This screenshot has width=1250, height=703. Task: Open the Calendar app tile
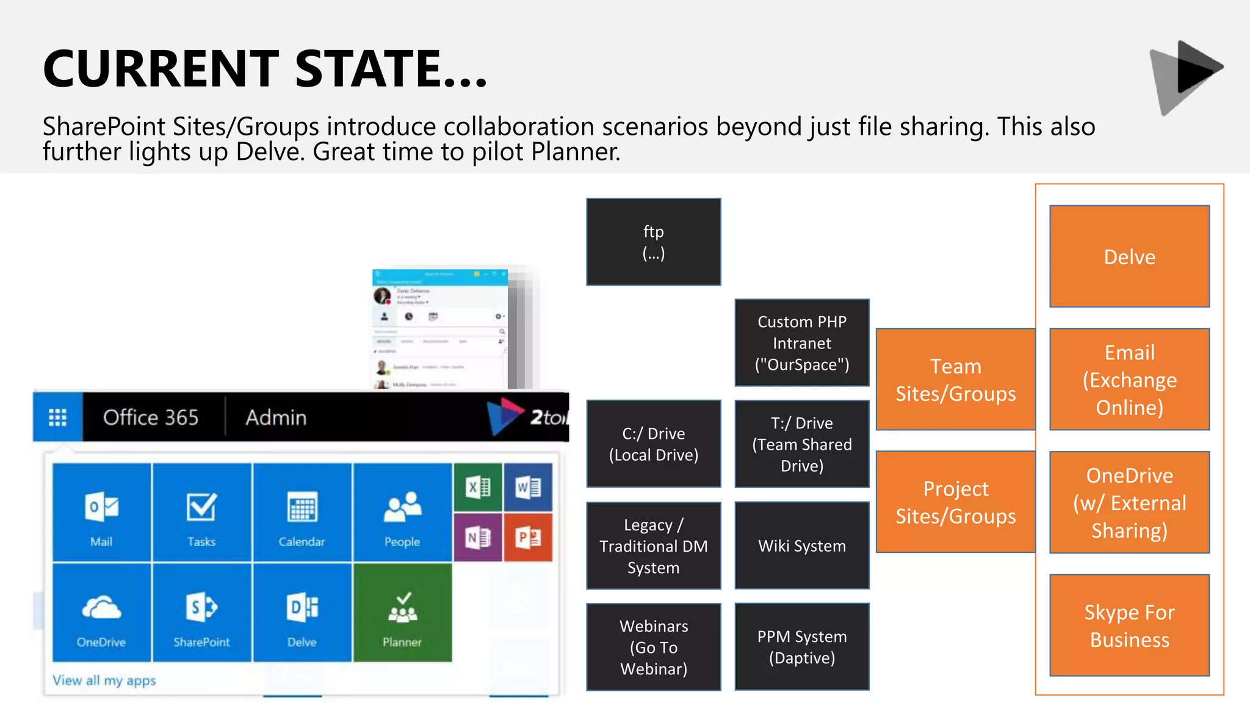click(x=302, y=512)
